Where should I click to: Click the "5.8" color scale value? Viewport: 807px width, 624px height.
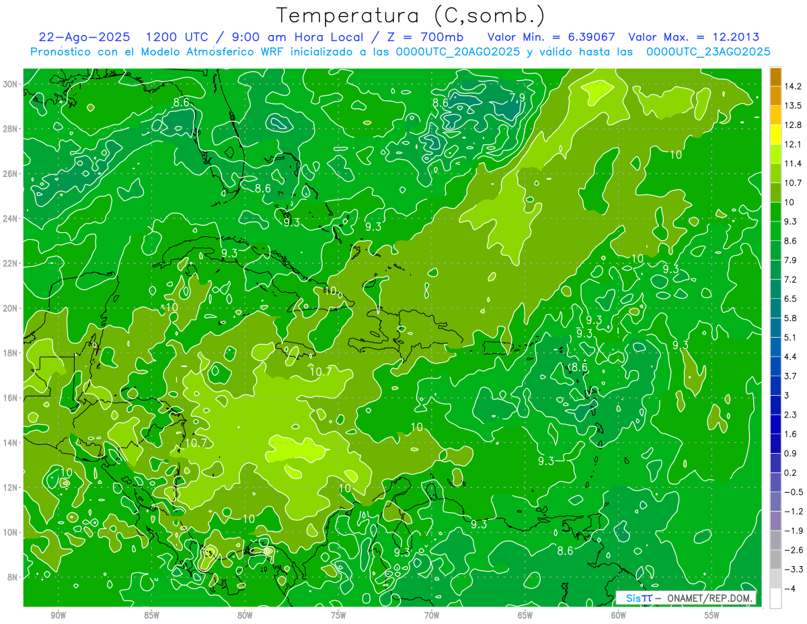(x=791, y=318)
